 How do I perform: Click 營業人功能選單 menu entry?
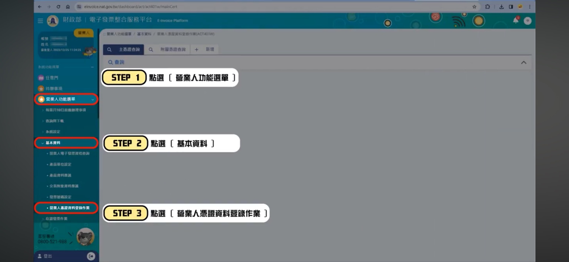click(66, 99)
